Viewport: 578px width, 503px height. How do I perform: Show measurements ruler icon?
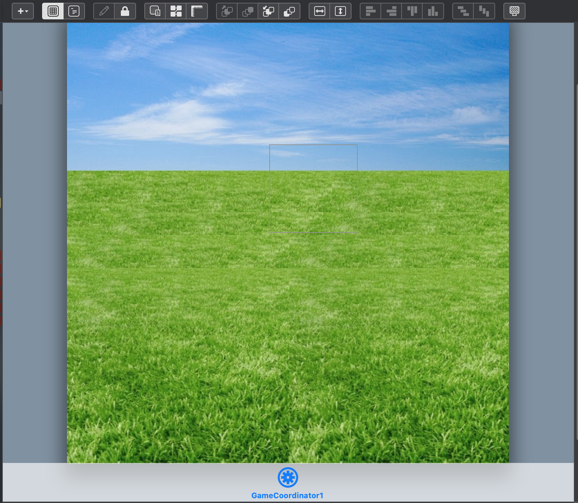point(197,11)
